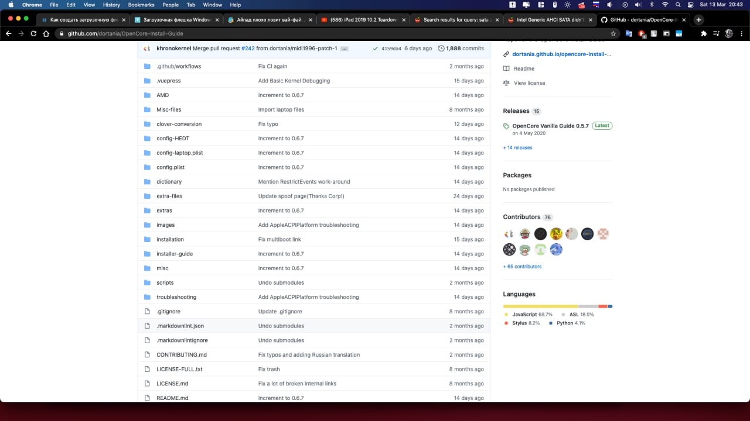This screenshot has height=421, width=750.
Task: Open the Releases heading link
Action: tap(516, 111)
